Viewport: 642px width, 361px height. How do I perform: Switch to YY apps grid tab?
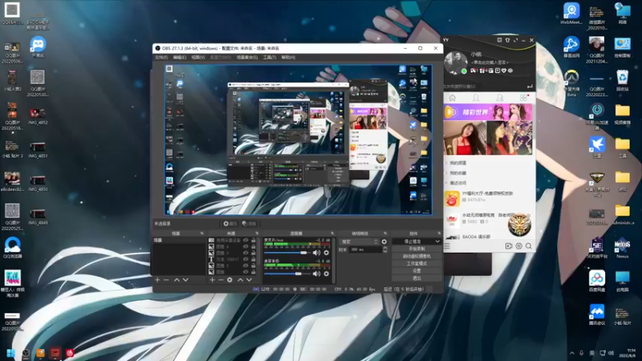point(523,98)
